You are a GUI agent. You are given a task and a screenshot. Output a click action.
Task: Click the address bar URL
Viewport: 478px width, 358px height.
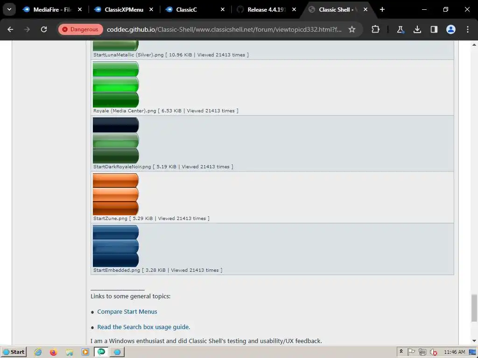(224, 29)
